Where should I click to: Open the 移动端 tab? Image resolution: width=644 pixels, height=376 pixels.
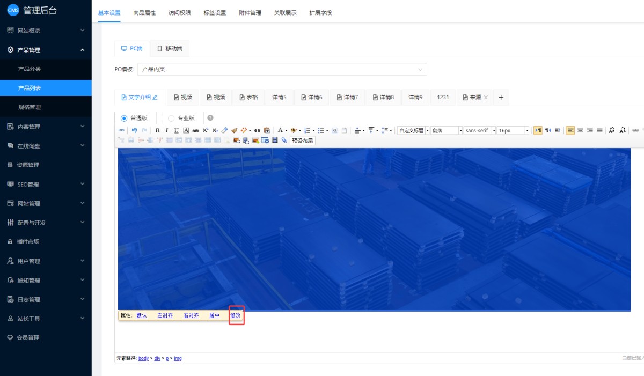pyautogui.click(x=170, y=49)
